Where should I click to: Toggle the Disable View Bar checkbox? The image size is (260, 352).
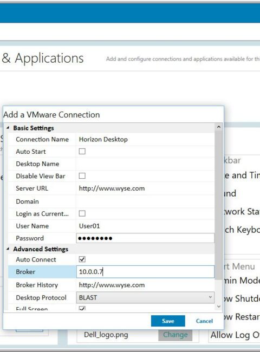[82, 176]
